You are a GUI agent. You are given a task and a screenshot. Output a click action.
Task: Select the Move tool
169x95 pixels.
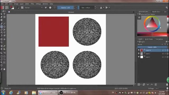(4, 39)
